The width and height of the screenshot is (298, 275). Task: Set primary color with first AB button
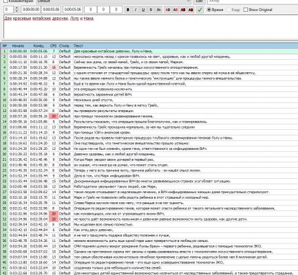(x=168, y=10)
